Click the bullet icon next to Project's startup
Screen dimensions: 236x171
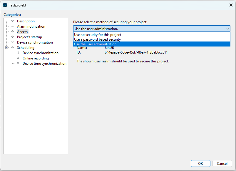click(13, 37)
